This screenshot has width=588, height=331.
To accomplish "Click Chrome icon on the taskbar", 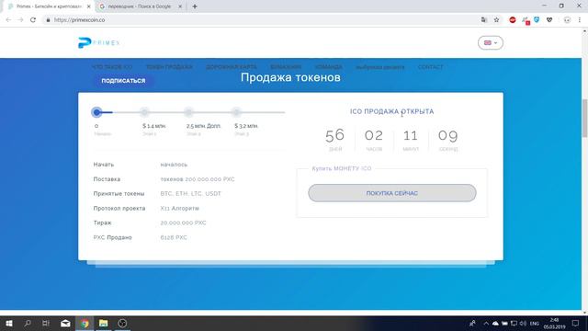I will click(85, 323).
